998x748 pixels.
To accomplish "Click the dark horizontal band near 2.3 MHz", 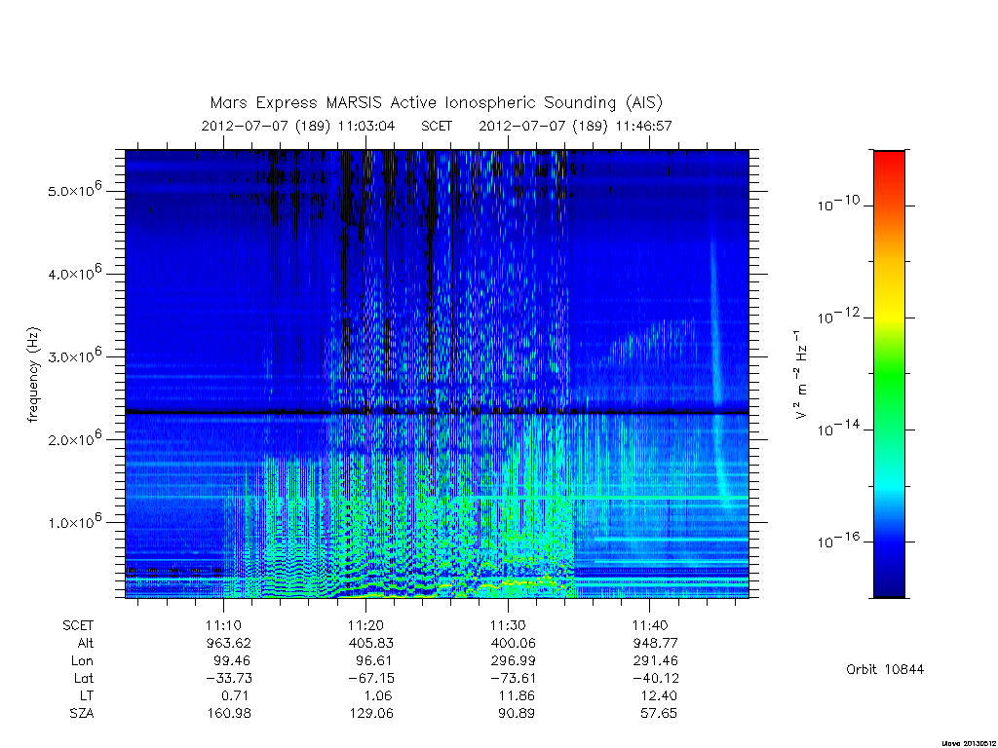I will pyautogui.click(x=437, y=413).
